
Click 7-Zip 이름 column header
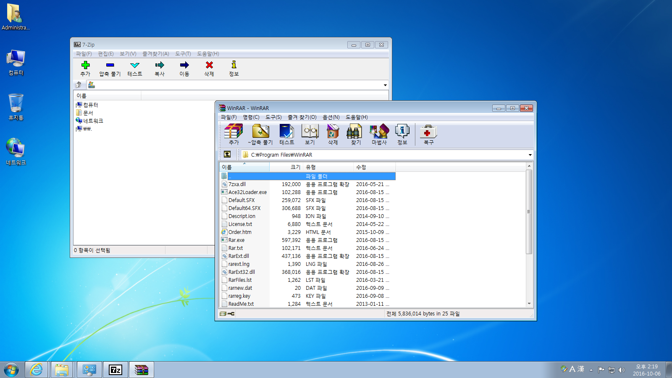[x=107, y=96]
